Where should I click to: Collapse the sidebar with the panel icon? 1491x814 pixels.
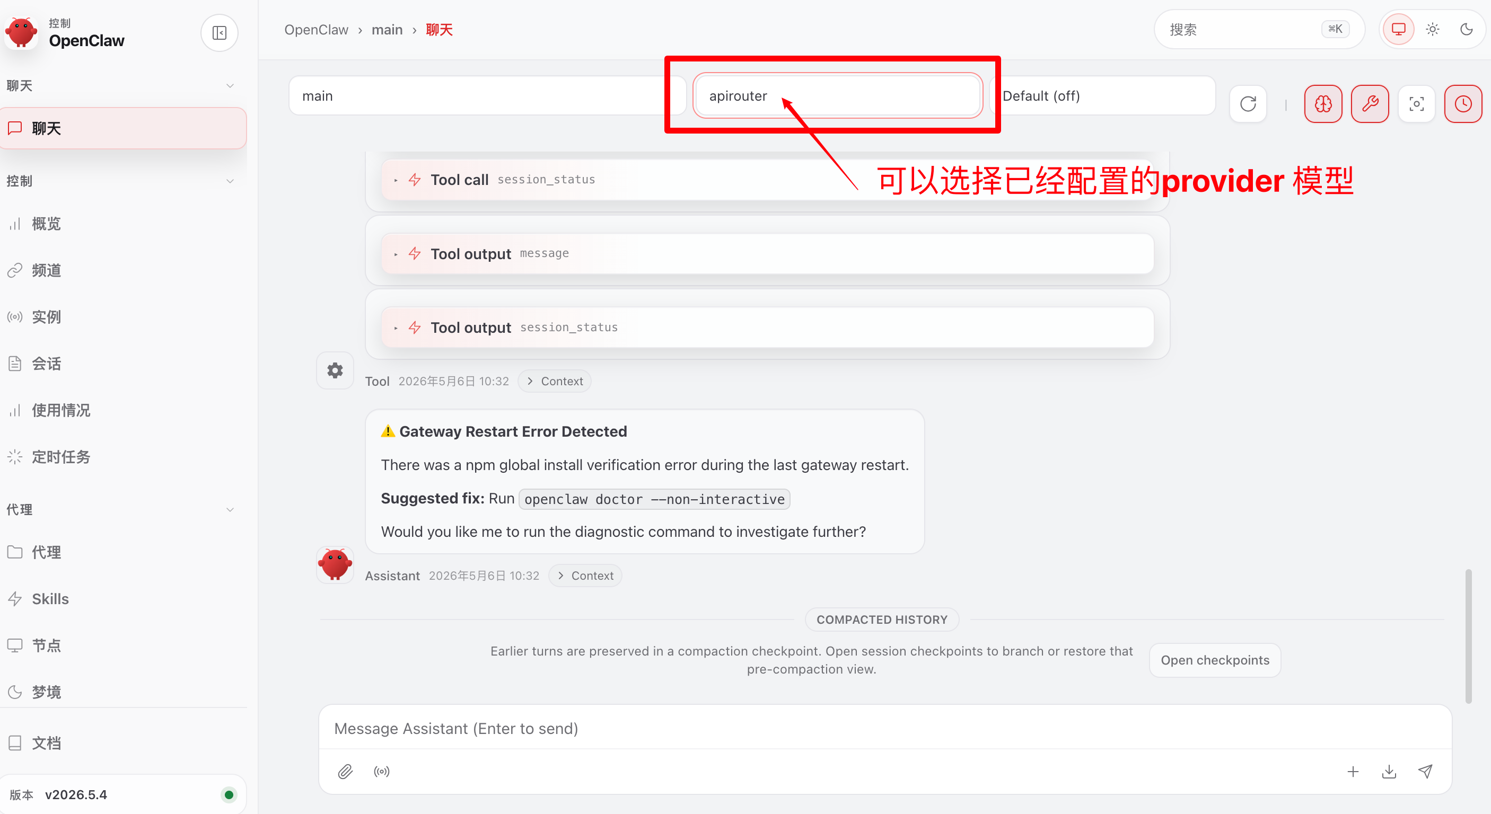coord(220,33)
